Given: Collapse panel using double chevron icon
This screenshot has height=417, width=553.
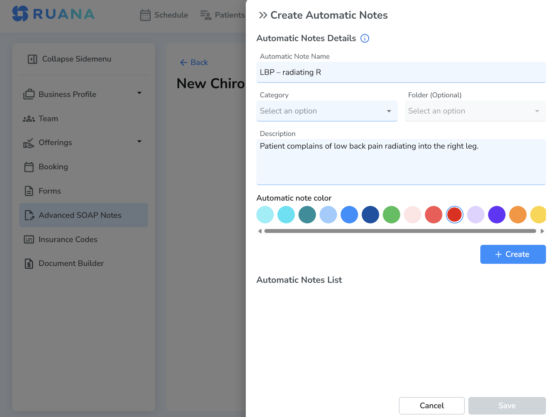Looking at the screenshot, I should [x=263, y=15].
